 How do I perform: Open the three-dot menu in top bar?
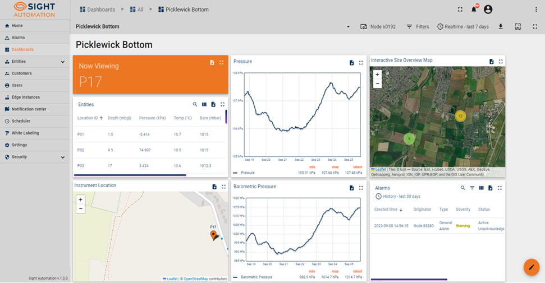[x=536, y=10]
